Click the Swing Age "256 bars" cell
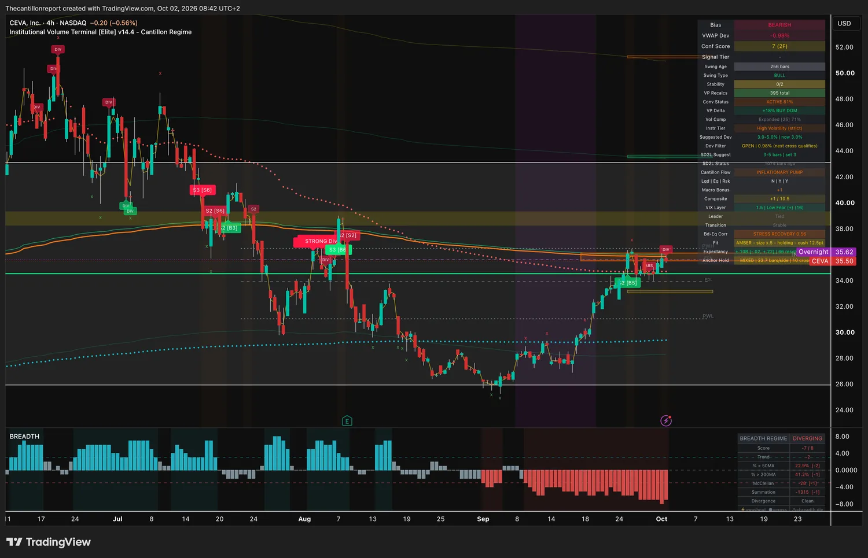The image size is (868, 558). click(x=779, y=66)
